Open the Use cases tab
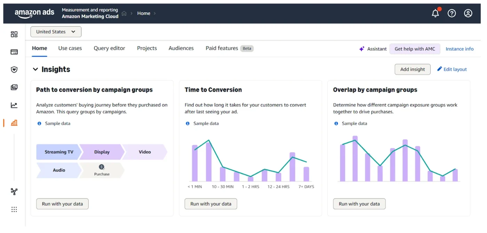Image resolution: width=487 pixels, height=233 pixels. [70, 48]
